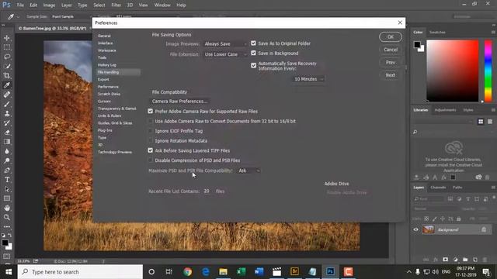Click OK in Preferences dialog
The height and width of the screenshot is (279, 497).
(391, 37)
